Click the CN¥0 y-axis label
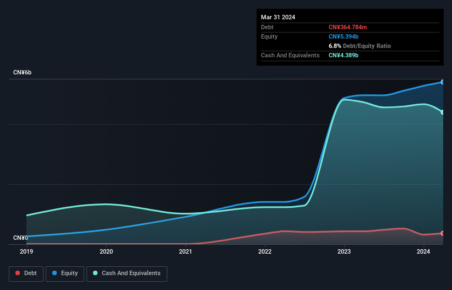The height and width of the screenshot is (290, 452). (20, 238)
